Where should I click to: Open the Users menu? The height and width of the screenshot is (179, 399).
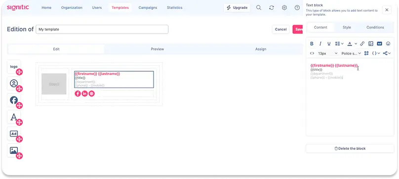pos(97,7)
